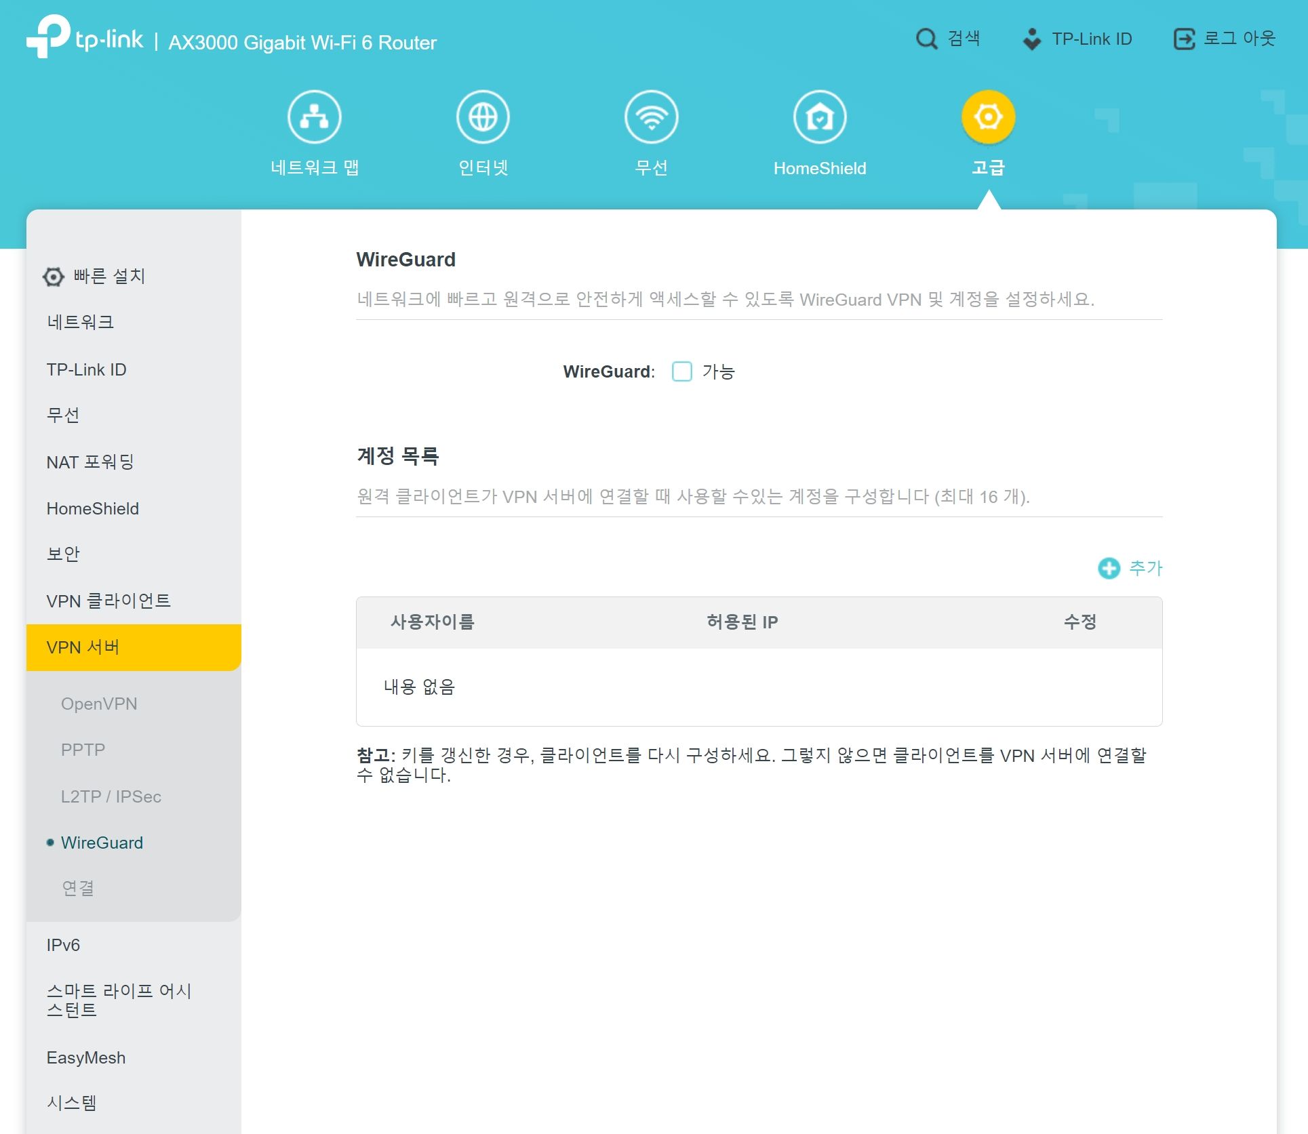Click the AX3000 Gigabit Wi-Fi 6 Router title
The image size is (1308, 1134).
(302, 43)
